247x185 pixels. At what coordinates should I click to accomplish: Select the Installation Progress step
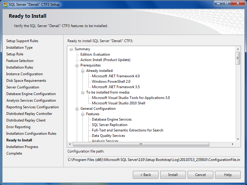(x=22, y=146)
